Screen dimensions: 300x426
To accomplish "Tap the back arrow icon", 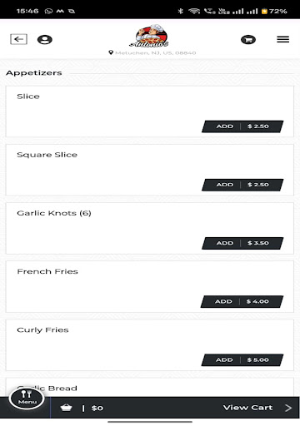I will (x=18, y=39).
